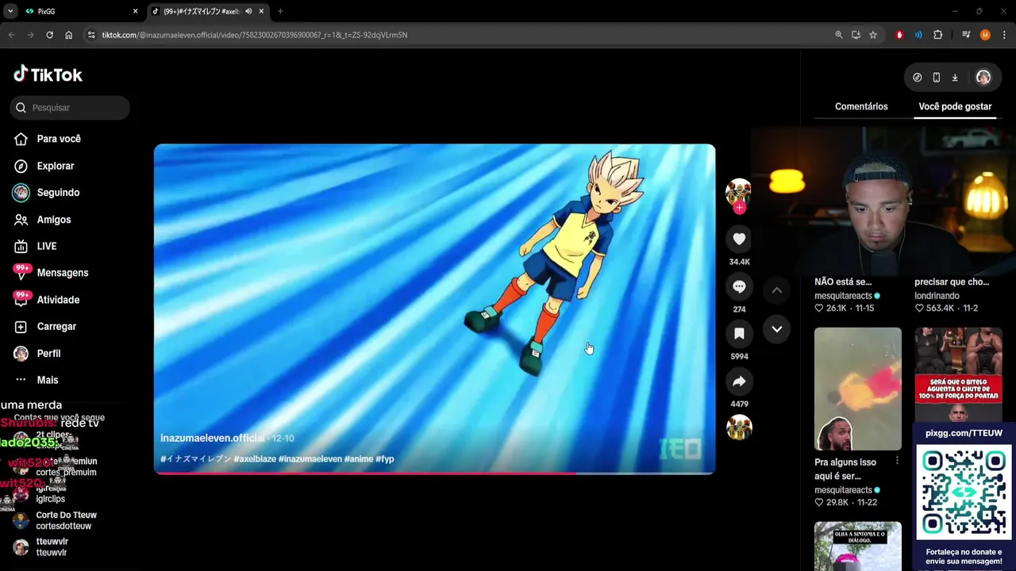
Task: Open the mesquitareacts link under NÃO está se
Action: (843, 296)
